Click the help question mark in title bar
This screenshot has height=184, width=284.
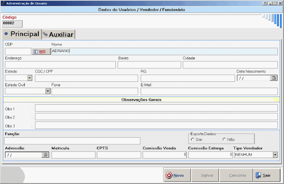[265, 4]
